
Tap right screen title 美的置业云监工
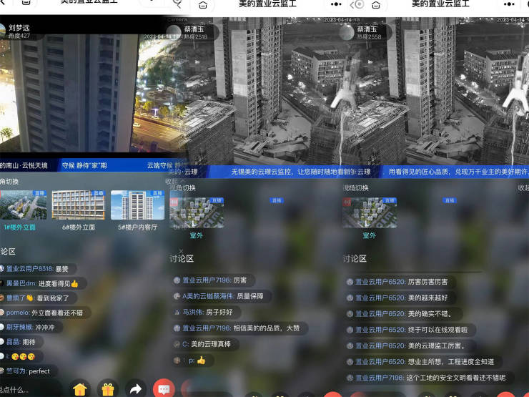440,4
